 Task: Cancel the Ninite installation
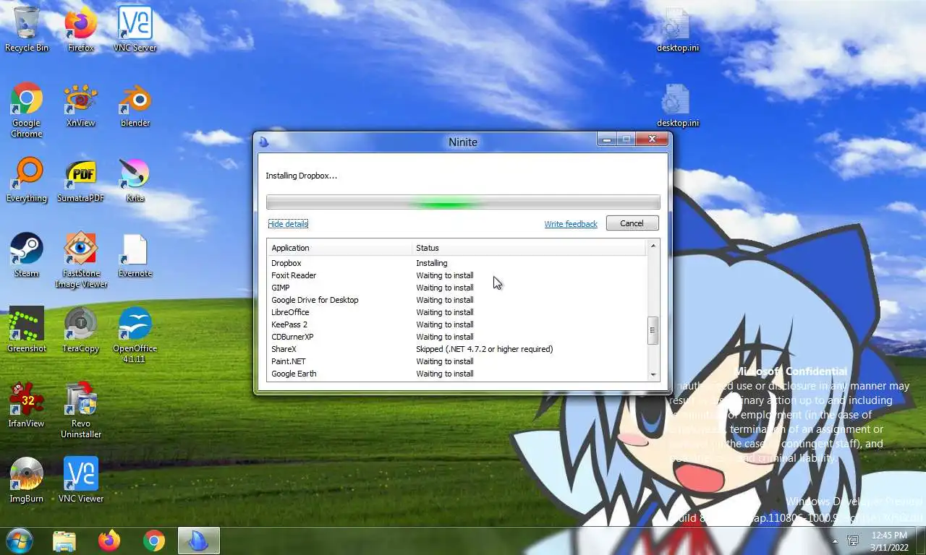632,223
